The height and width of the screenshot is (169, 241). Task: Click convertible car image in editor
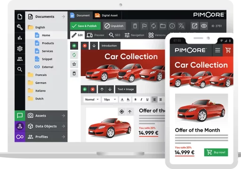(x=110, y=128)
